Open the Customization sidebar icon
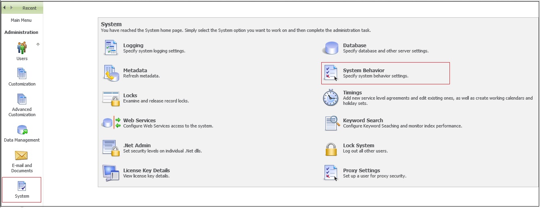The image size is (540, 213). [22, 73]
